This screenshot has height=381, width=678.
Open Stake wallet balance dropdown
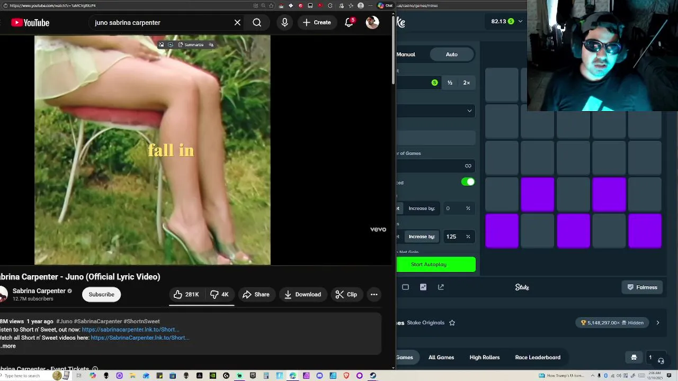(507, 21)
